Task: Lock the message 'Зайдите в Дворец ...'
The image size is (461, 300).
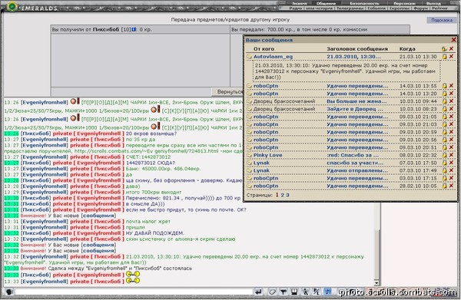Action: click(445, 109)
